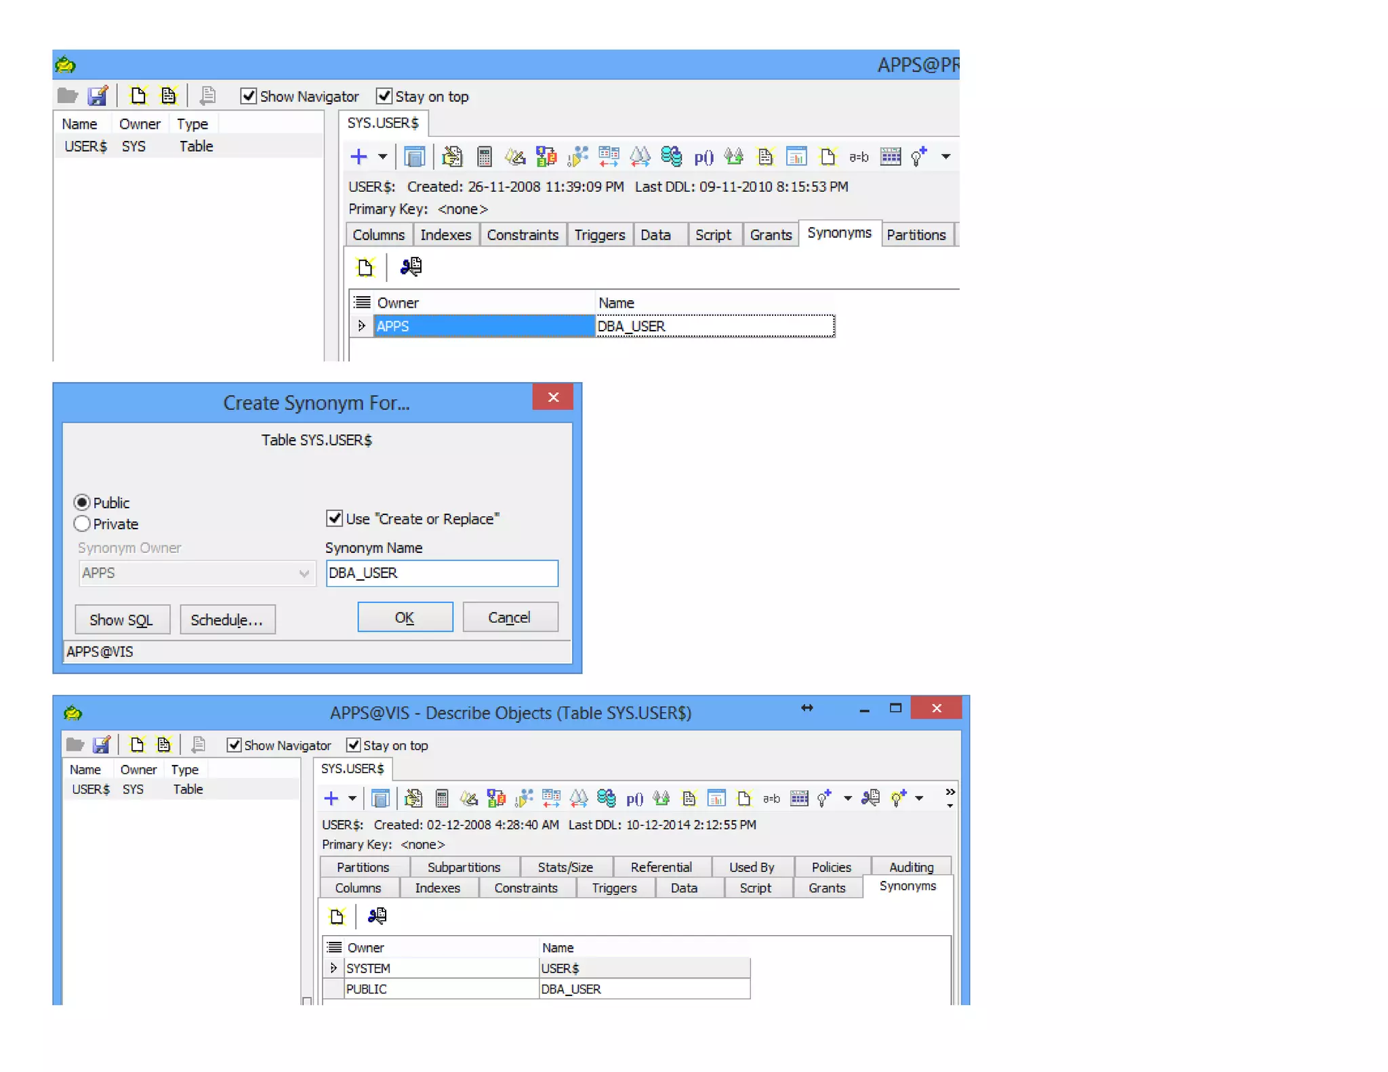Expand dropdown arrow next to blue plus in top toolbar
The image size is (1388, 1072).
coord(382,157)
